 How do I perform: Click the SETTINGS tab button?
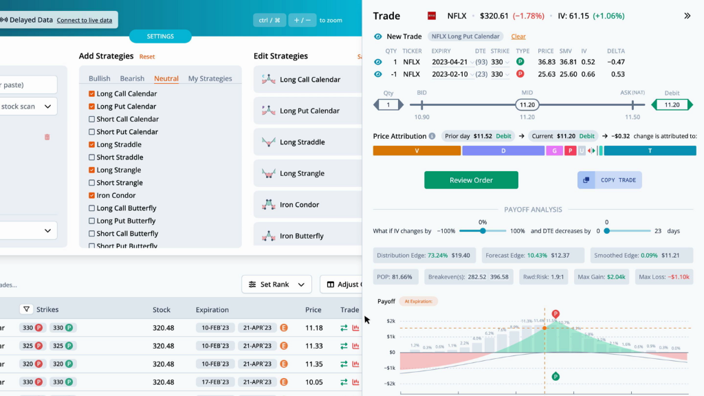pos(160,36)
